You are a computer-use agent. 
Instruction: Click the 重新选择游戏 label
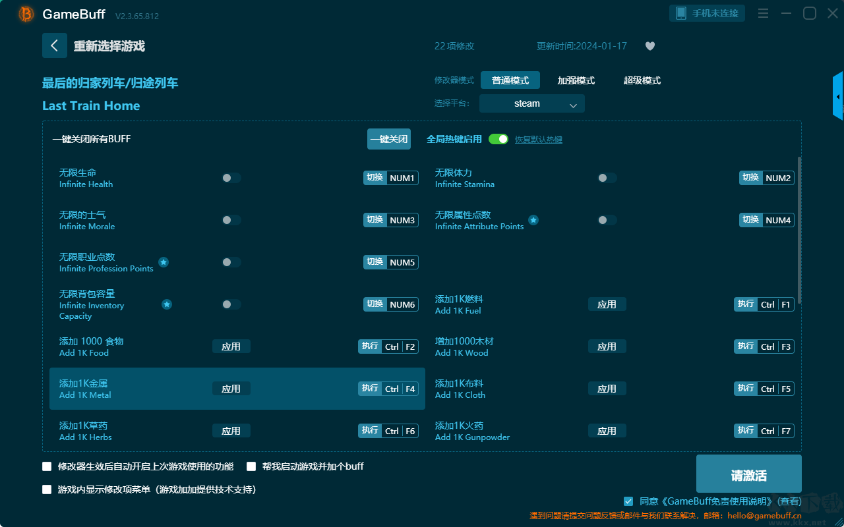(x=109, y=46)
